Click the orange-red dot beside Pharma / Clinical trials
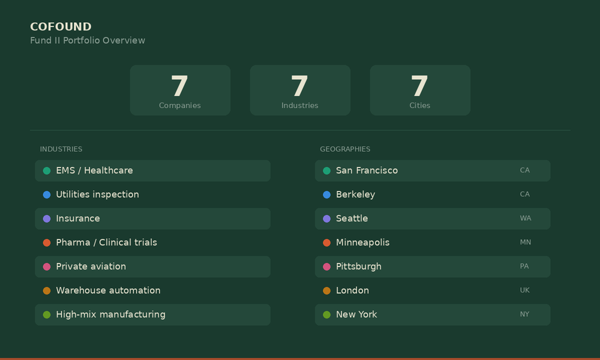The image size is (600, 360). click(x=47, y=243)
